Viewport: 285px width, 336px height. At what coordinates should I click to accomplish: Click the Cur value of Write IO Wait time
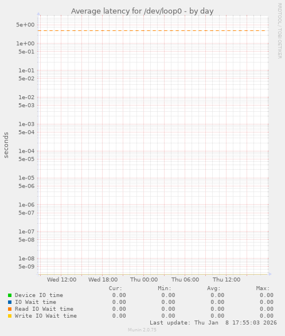point(119,316)
